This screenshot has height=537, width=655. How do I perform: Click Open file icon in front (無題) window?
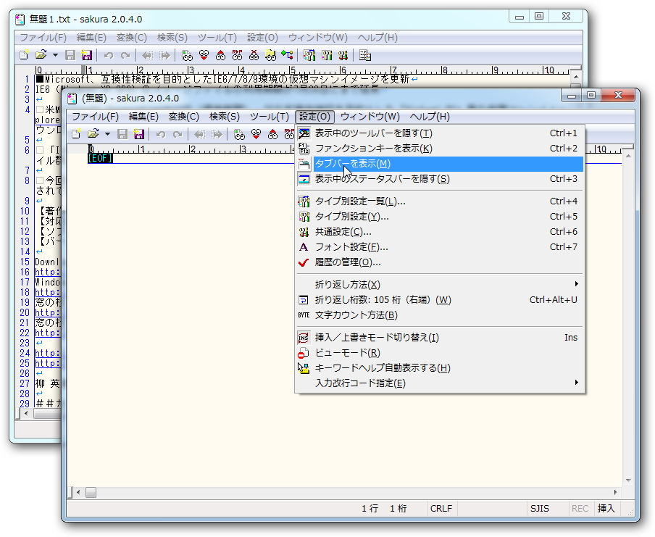(93, 134)
